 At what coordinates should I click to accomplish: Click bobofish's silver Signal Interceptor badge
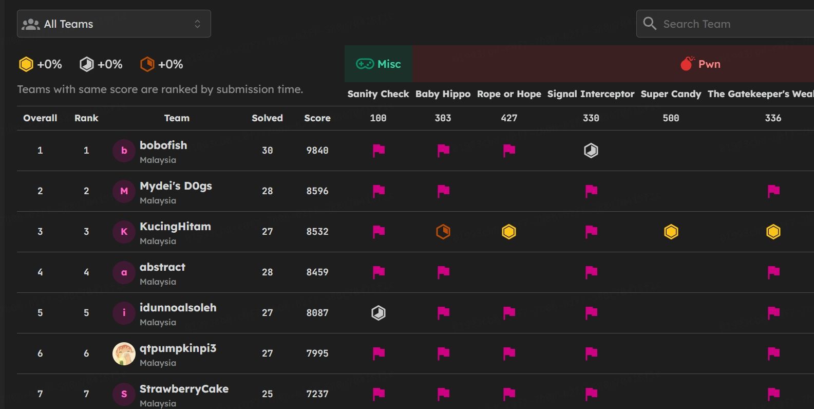591,151
